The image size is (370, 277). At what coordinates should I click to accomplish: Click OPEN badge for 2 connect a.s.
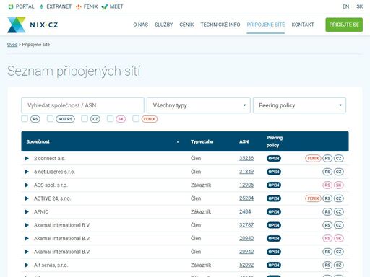[274, 159]
